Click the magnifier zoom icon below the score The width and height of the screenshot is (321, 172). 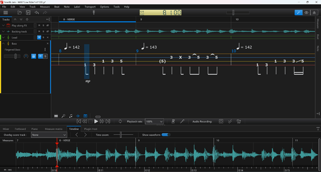click(x=63, y=116)
